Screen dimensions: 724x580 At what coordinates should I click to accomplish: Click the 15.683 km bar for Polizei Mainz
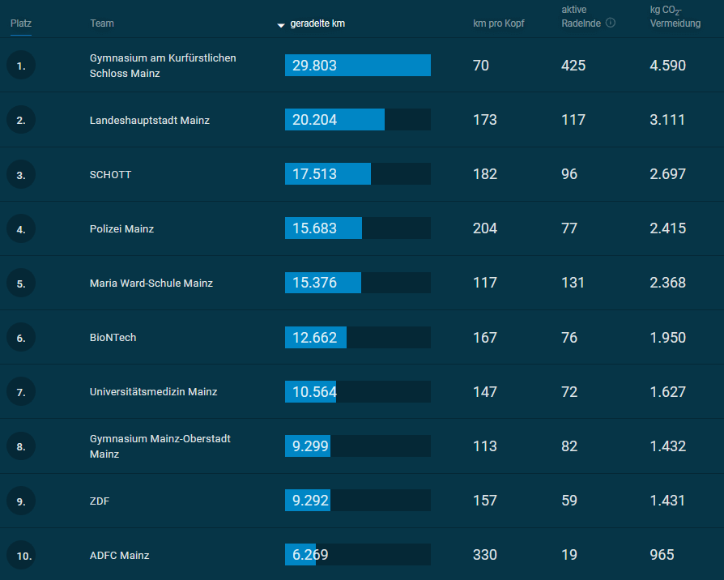[358, 228]
